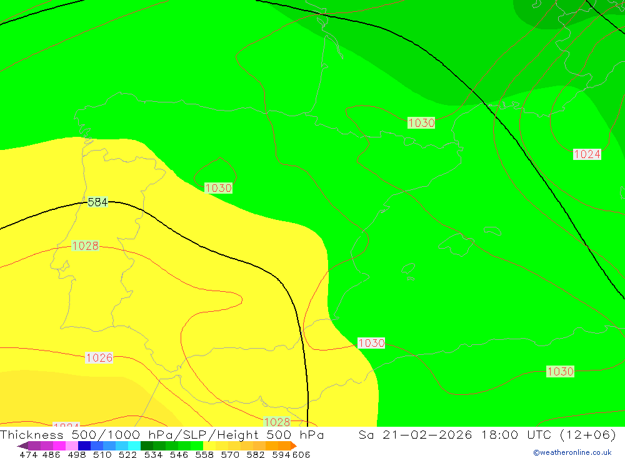
Task: Click the date Sa 21-02-2026
Action: coord(416,434)
